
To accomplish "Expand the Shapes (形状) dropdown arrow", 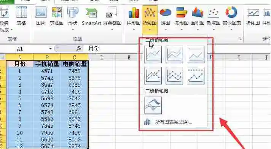I will click(x=73, y=30).
